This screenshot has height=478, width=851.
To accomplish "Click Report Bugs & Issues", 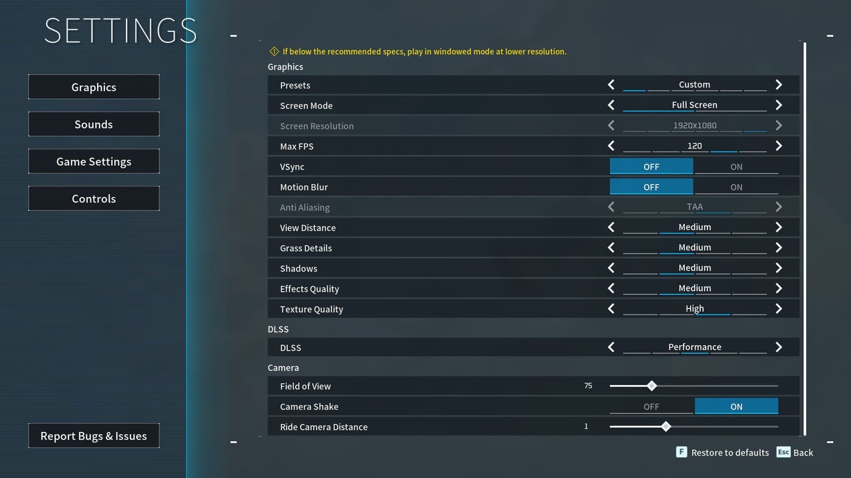I will 94,436.
